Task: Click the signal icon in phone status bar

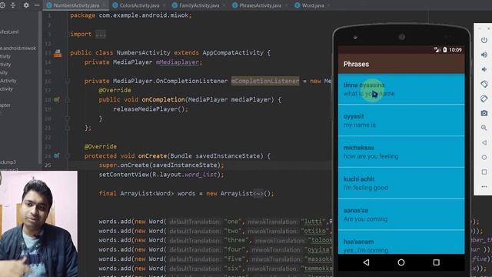Action: pos(437,49)
